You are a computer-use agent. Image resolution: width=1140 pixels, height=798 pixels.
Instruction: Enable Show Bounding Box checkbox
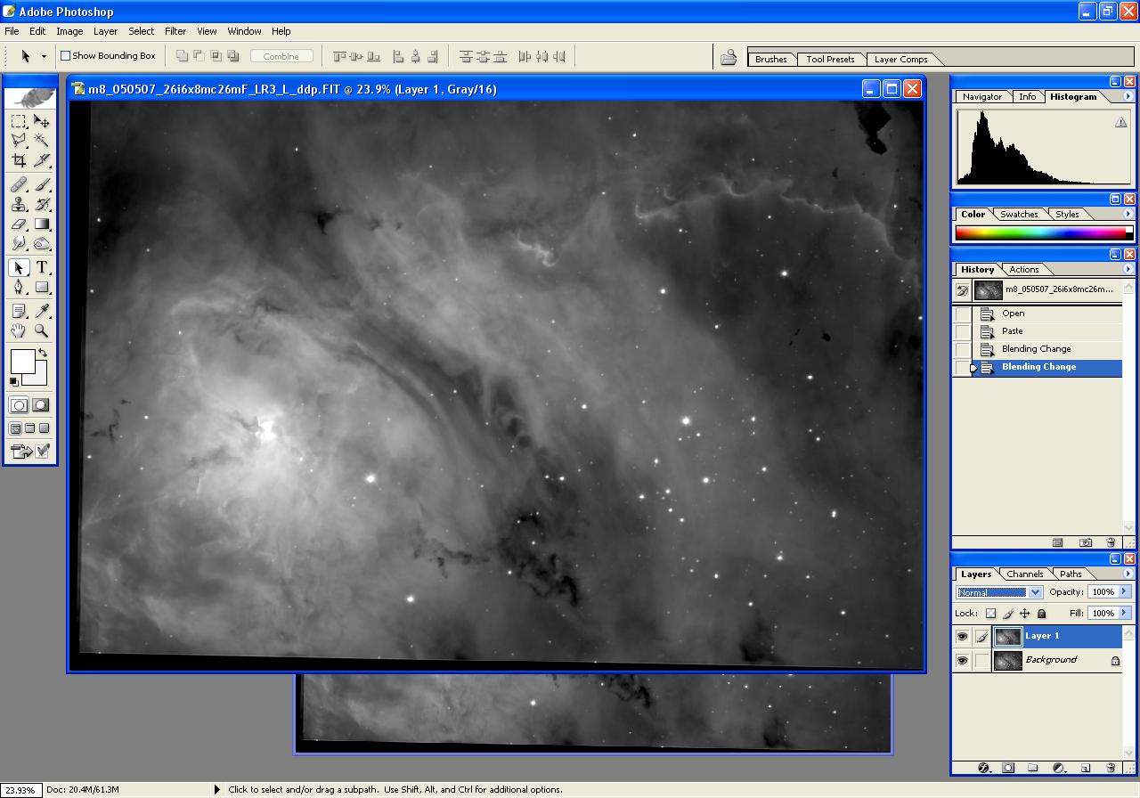tap(65, 56)
